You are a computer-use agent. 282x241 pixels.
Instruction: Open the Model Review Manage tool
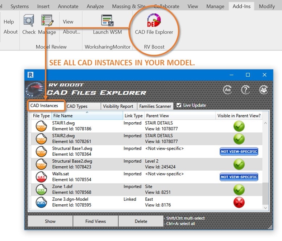point(47,24)
